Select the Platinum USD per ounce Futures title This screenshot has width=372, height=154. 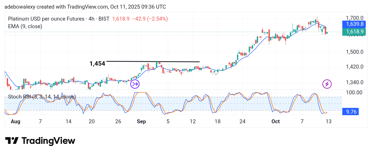point(46,19)
